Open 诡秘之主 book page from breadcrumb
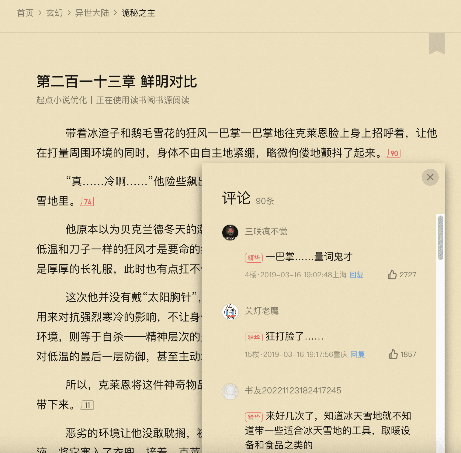461x453 pixels. pyautogui.click(x=138, y=13)
